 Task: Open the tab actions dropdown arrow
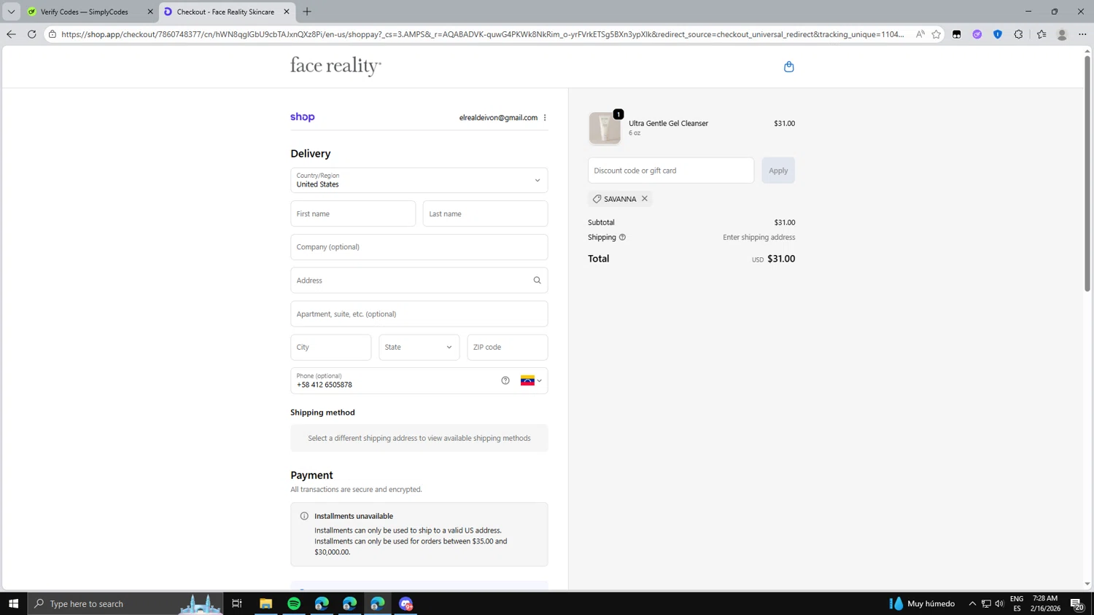tap(11, 12)
